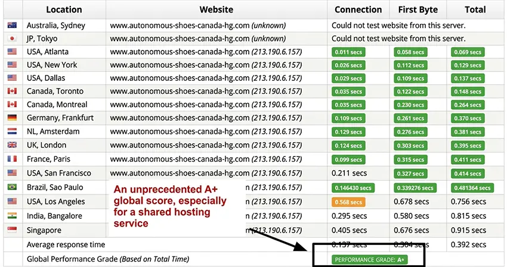Click the Singapore flag icon

point(12,230)
